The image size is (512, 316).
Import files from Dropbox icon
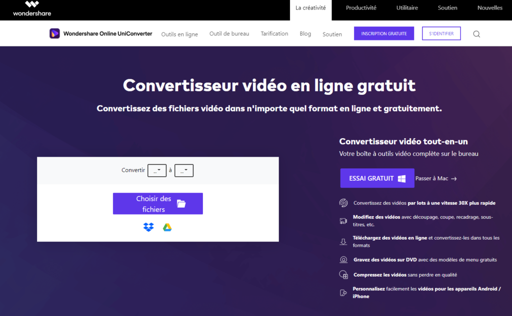pos(148,227)
